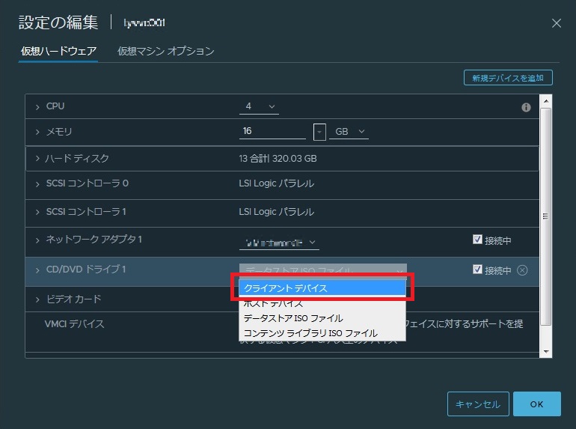Click the CPU info icon
576x429 pixels.
tap(526, 107)
